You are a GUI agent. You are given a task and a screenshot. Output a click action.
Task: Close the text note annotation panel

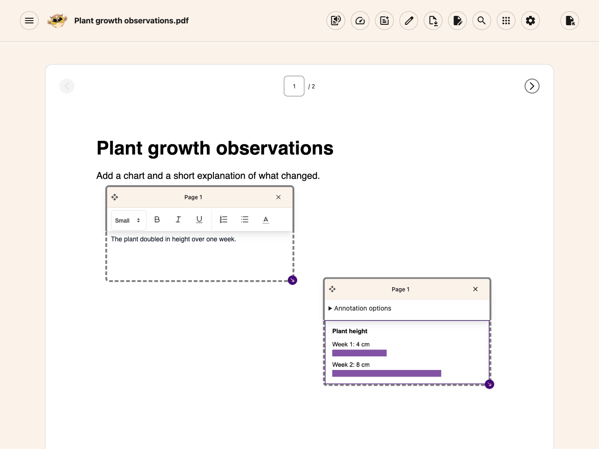[x=278, y=197]
